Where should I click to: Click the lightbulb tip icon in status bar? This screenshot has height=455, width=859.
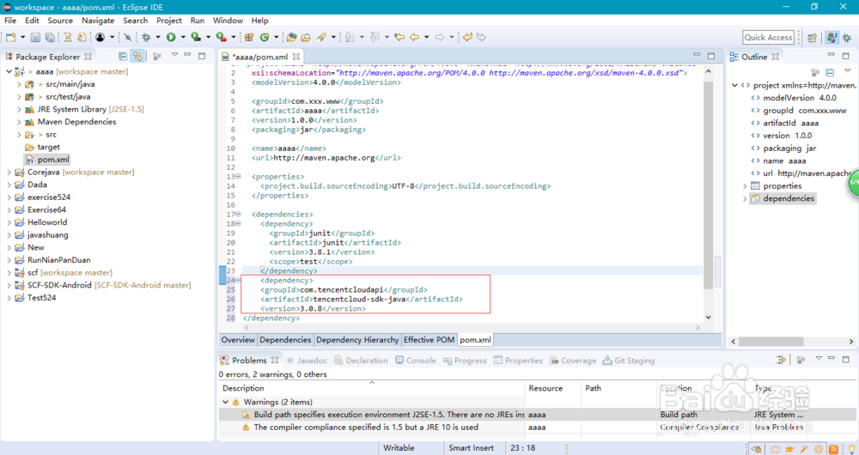point(850,449)
